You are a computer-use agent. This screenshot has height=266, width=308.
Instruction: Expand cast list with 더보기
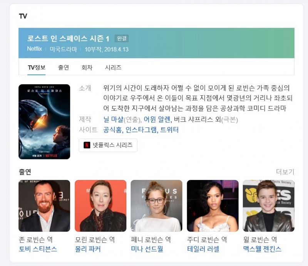[x=285, y=172]
